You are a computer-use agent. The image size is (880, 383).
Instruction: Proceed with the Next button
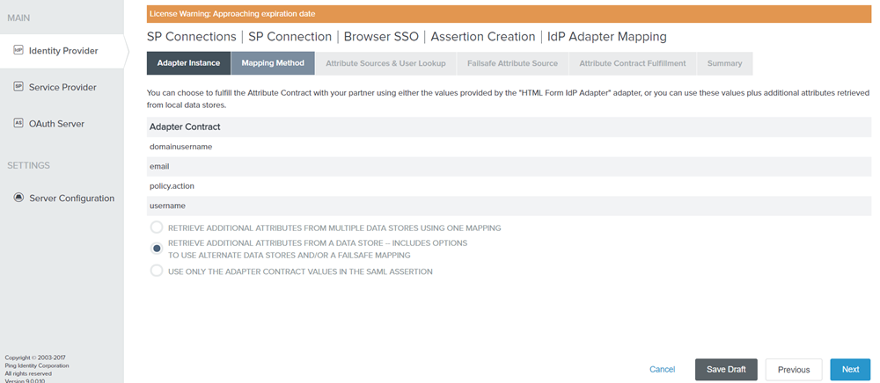pyautogui.click(x=850, y=370)
